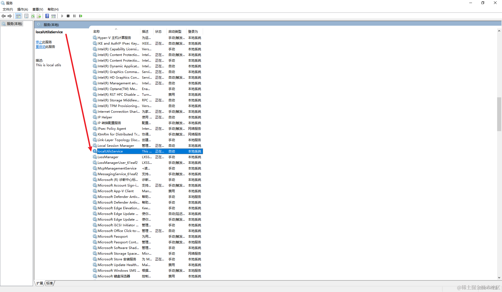
Task: Open the 文件(F) menu
Action: 8,9
